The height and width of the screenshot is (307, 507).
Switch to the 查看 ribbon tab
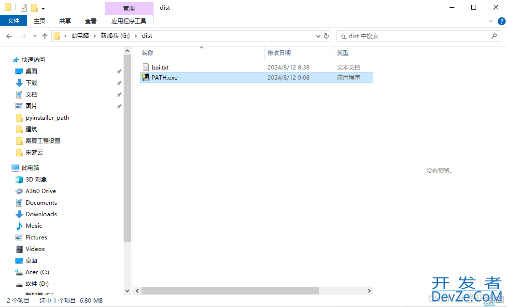click(x=91, y=21)
